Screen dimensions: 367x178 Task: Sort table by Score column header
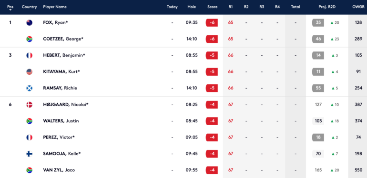pyautogui.click(x=212, y=7)
